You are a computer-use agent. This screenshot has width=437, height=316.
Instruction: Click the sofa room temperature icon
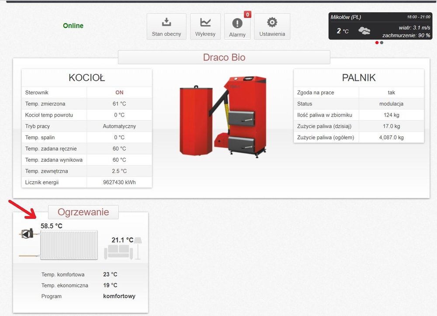tap(118, 251)
